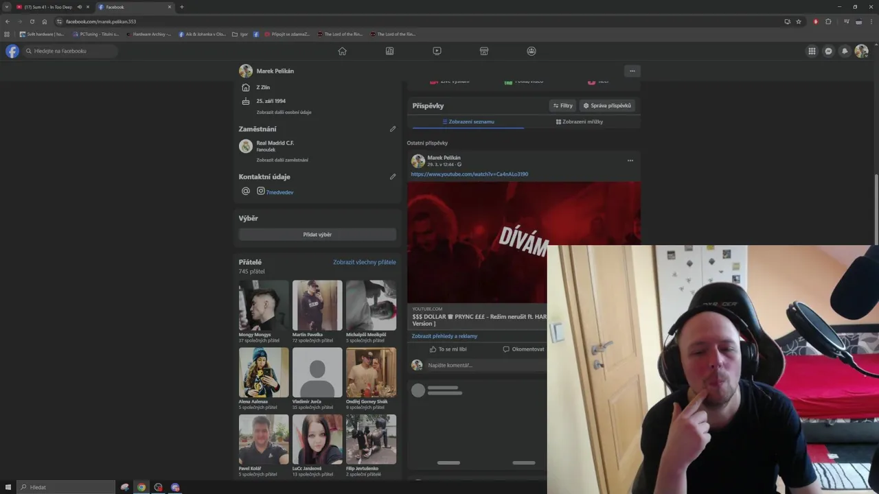Open the Svět hardware bookmark
The image size is (879, 494).
42,34
